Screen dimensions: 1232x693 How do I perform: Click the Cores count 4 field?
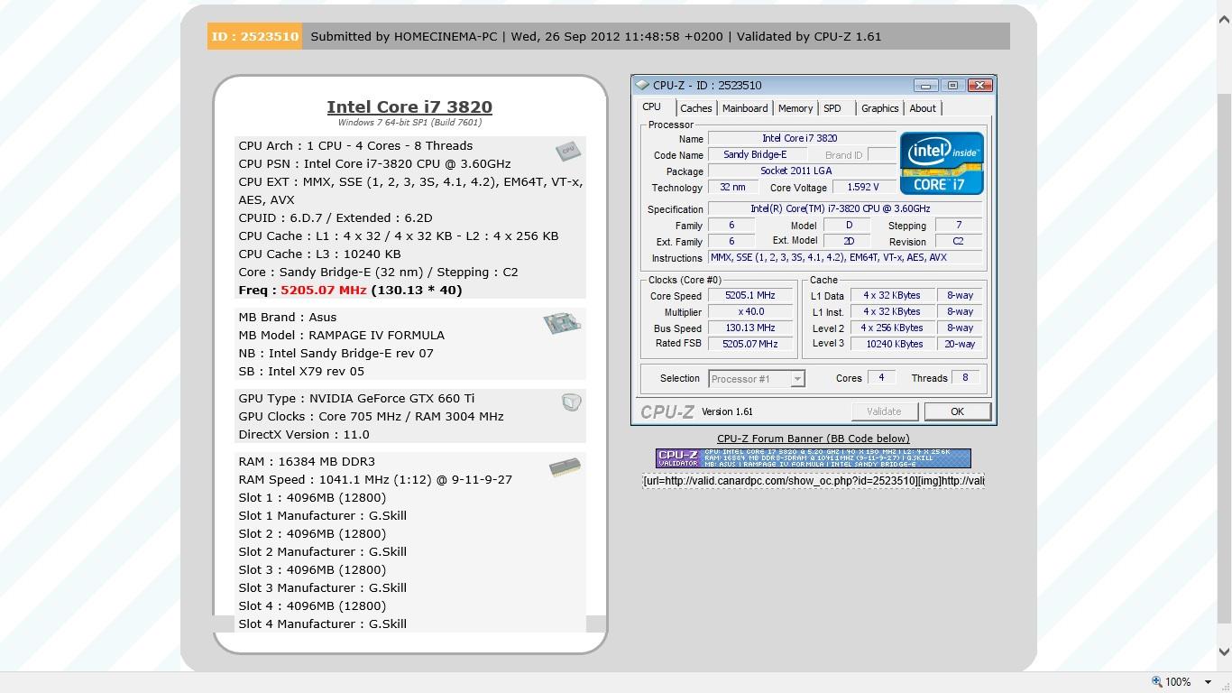881,377
